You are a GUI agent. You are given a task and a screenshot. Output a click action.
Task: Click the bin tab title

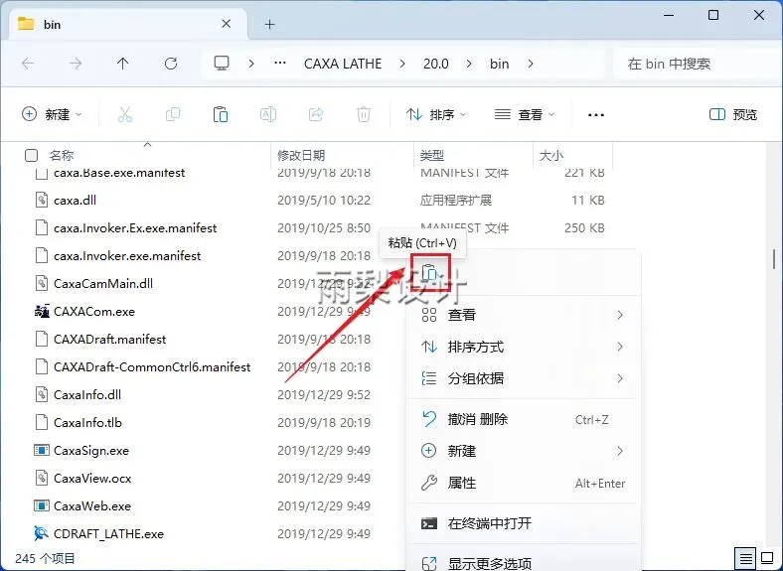pyautogui.click(x=52, y=25)
